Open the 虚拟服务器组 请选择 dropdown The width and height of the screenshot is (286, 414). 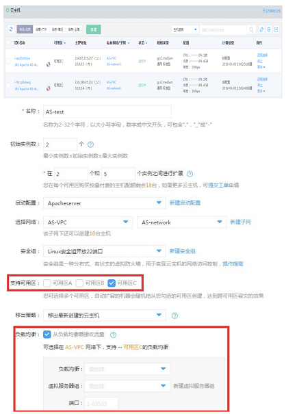click(127, 386)
